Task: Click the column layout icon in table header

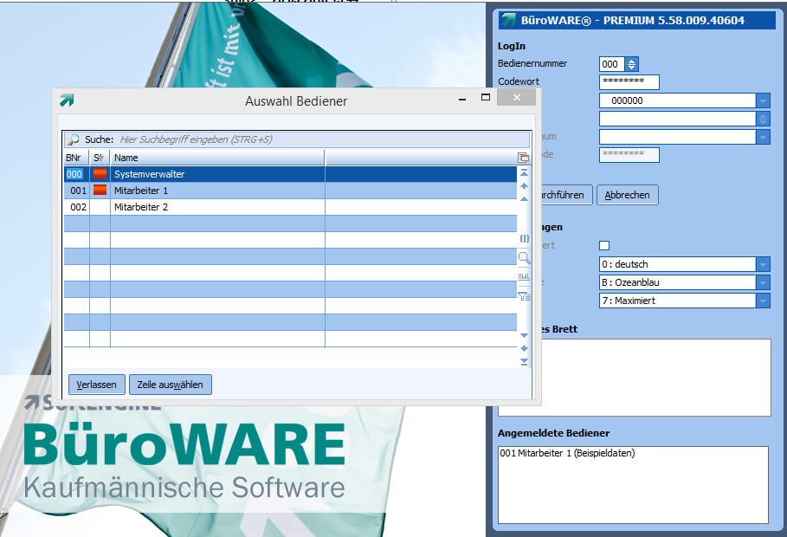Action: (x=523, y=158)
